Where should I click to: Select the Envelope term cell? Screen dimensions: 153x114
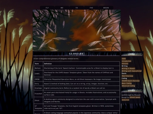(39, 88)
